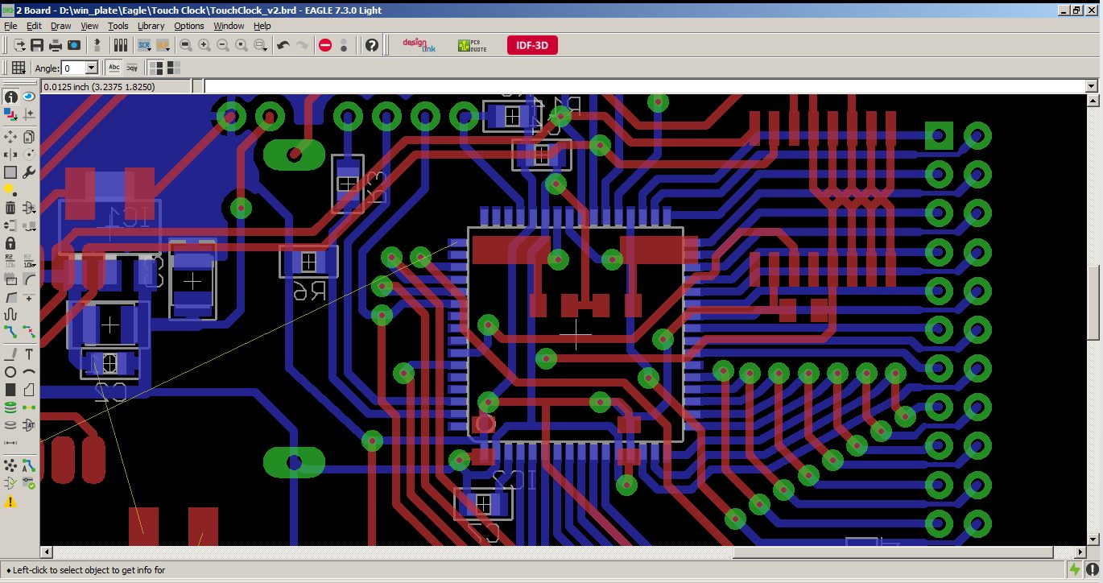Open the Library menu
Screen dimensions: 1103x583
coord(151,26)
